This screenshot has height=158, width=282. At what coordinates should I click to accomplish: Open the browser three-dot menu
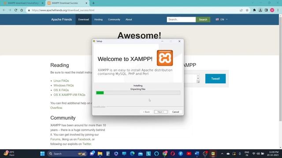click(278, 10)
